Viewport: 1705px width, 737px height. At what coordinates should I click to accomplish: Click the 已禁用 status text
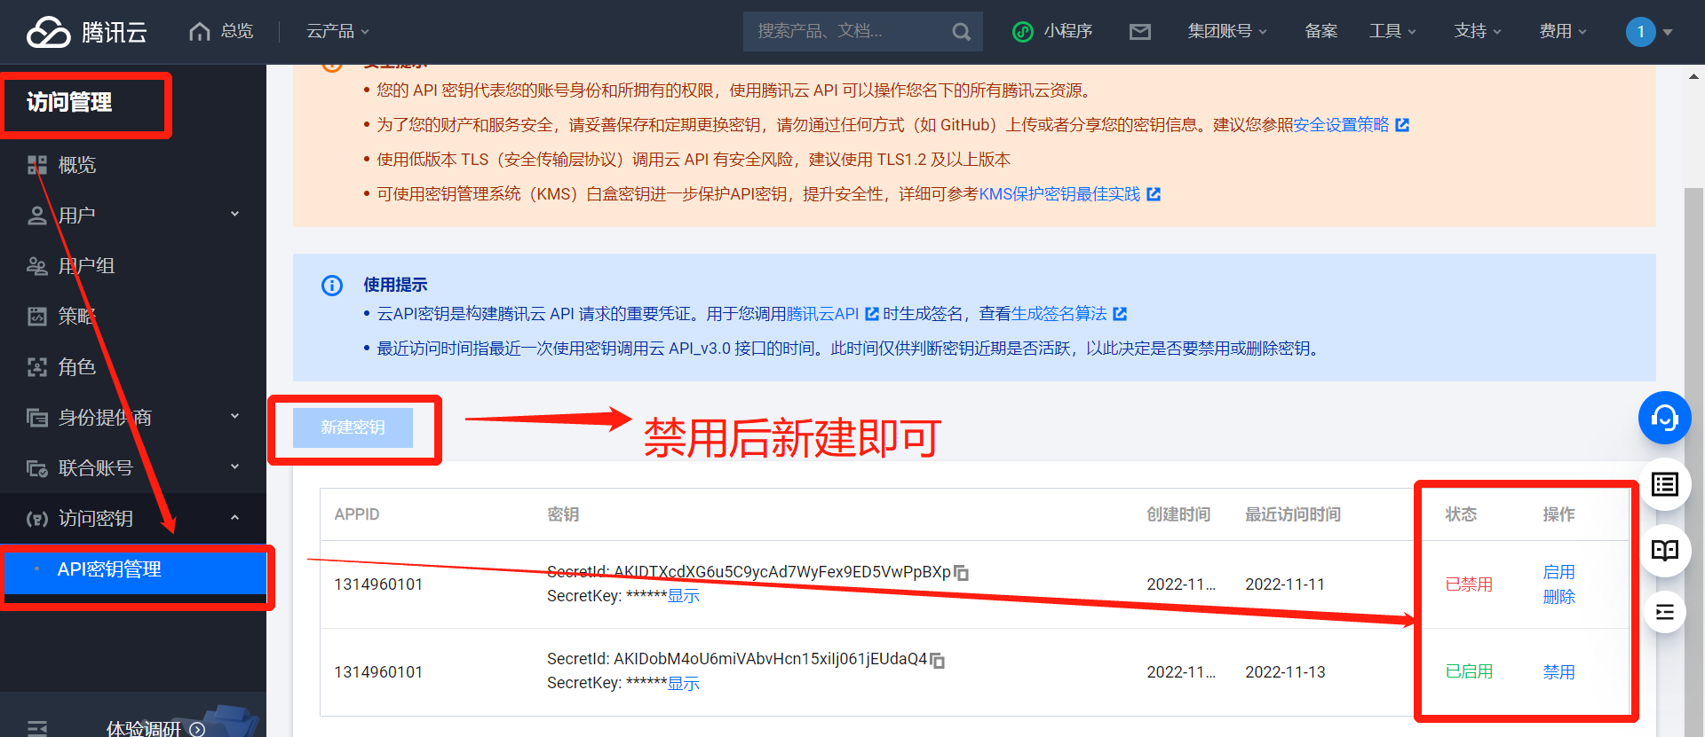1469,585
